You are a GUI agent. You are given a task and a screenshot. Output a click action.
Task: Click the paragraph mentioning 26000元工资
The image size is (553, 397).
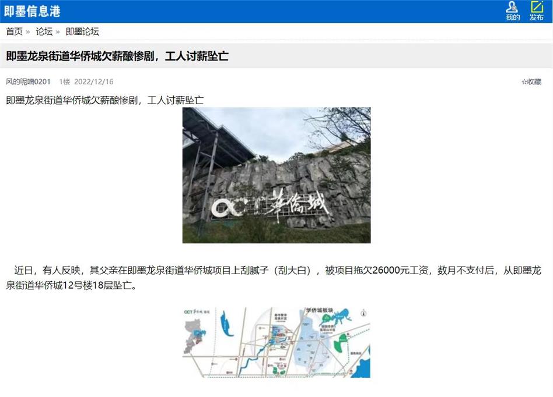(274, 278)
